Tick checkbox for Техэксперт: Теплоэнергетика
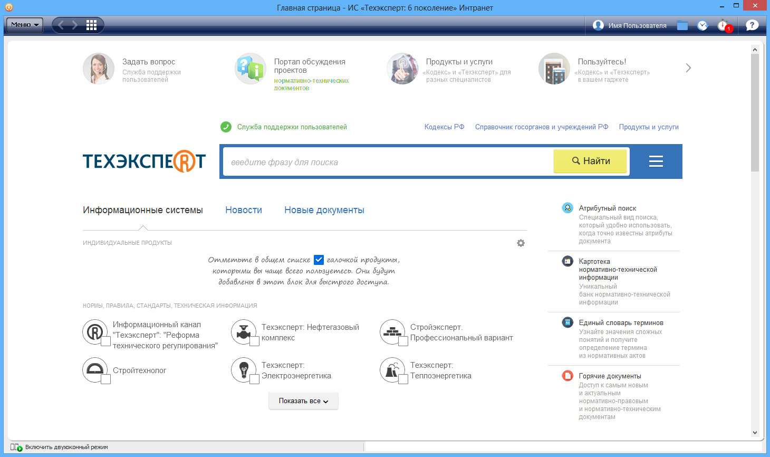 (403, 379)
